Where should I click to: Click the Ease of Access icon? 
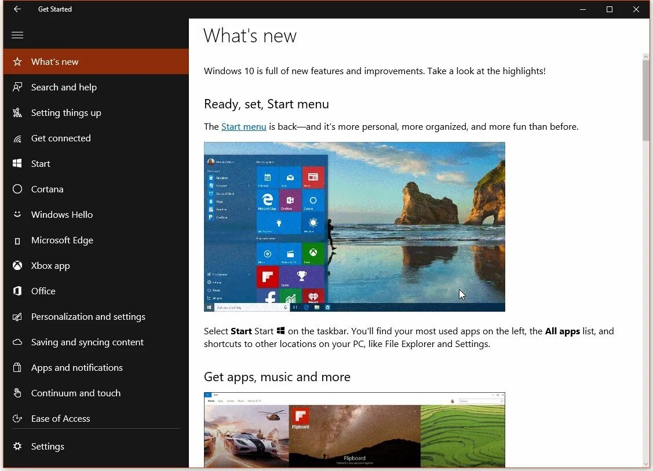click(x=17, y=418)
